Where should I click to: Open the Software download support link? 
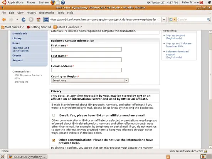click(x=177, y=54)
